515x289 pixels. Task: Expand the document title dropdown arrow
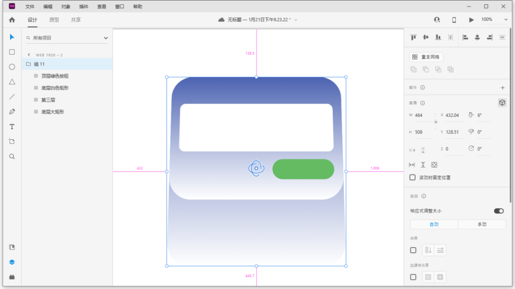click(296, 19)
